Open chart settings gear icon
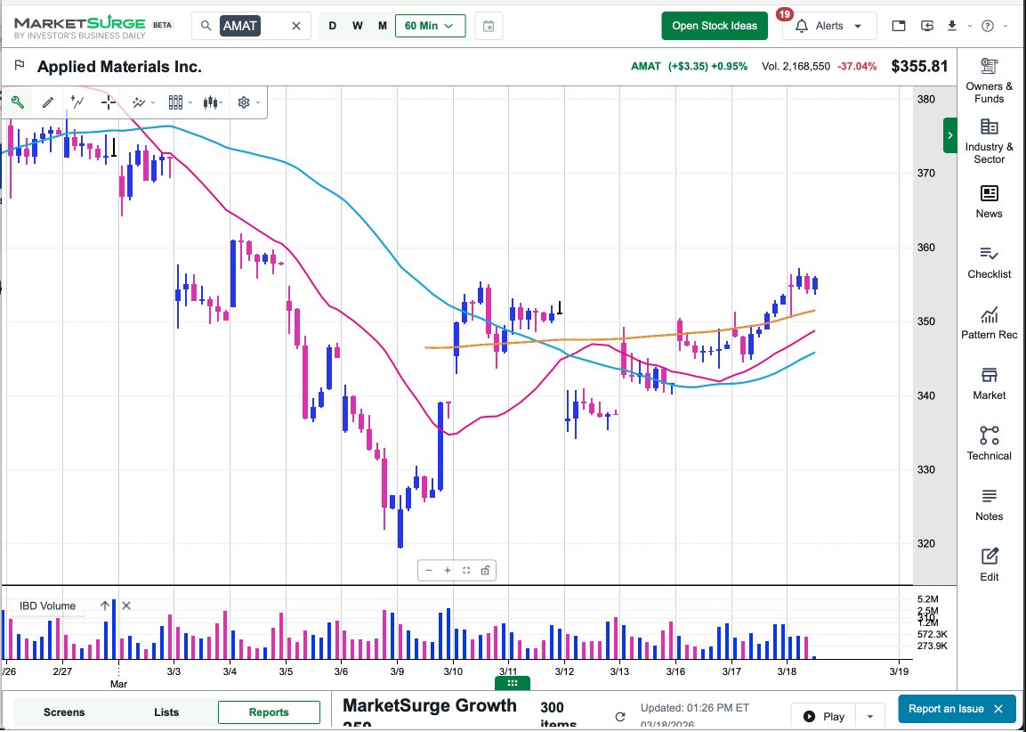 [x=244, y=102]
